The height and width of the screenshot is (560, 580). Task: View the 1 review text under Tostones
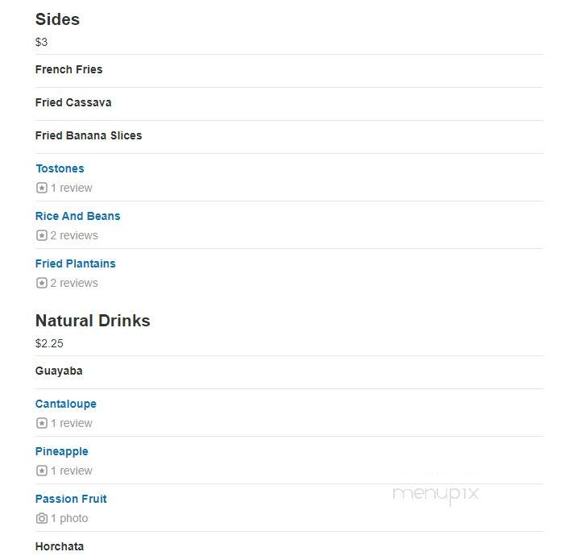(x=72, y=188)
